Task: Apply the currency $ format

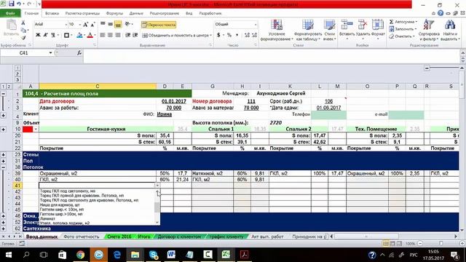Action: point(218,35)
